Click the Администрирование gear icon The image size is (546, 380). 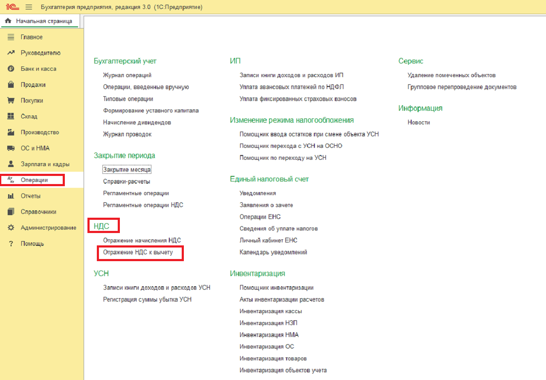(x=11, y=227)
